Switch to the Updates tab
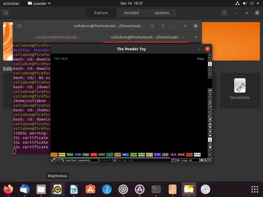 (162, 13)
